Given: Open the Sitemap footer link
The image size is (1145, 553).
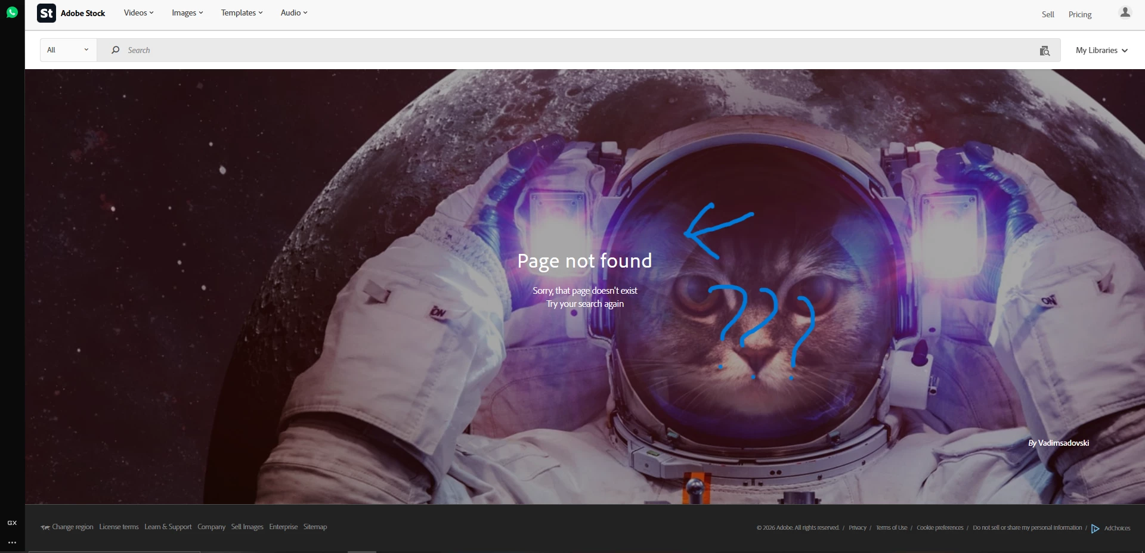Looking at the screenshot, I should click(315, 527).
